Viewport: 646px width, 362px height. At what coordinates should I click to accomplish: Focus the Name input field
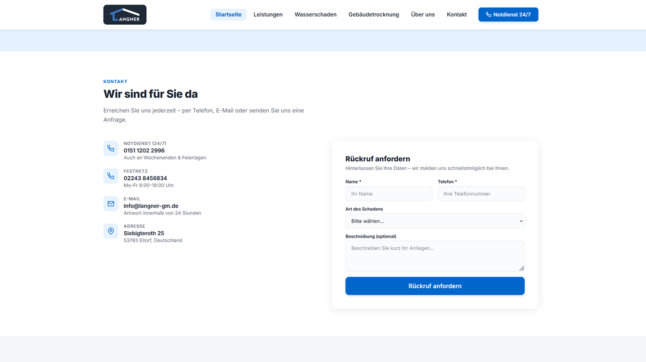coord(389,194)
